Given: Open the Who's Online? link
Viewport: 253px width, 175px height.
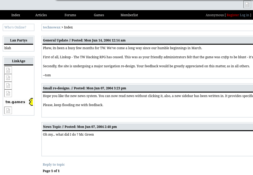Looking at the screenshot, I should (x=15, y=27).
